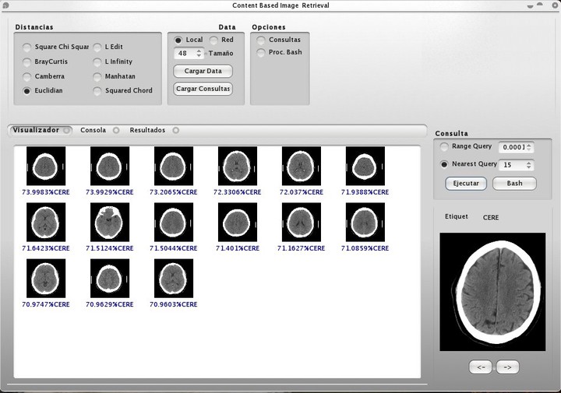Click the Tamaño size input field
561x393 pixels.
[184, 54]
